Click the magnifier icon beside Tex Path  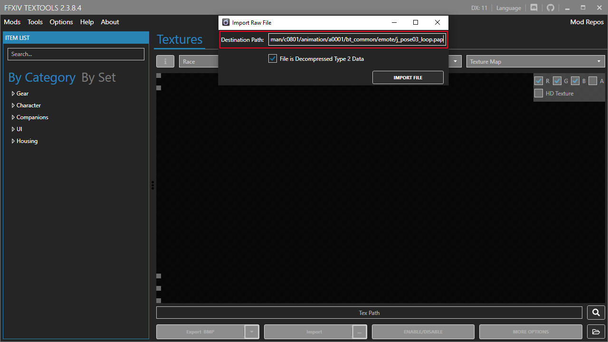coord(596,313)
